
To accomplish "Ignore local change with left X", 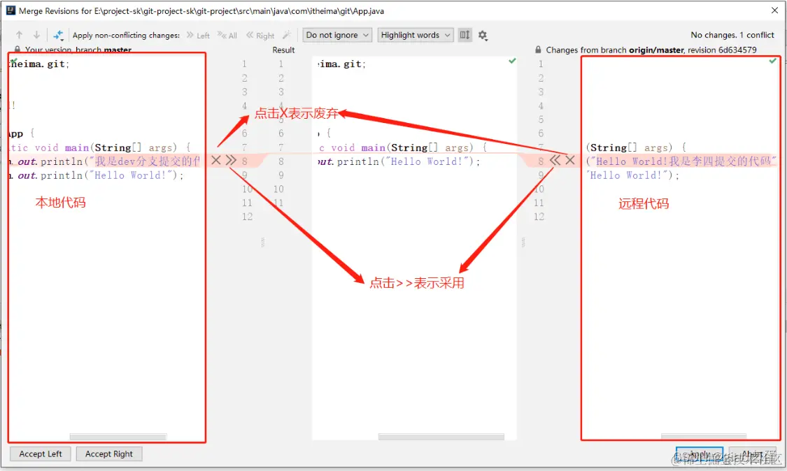I will (216, 160).
